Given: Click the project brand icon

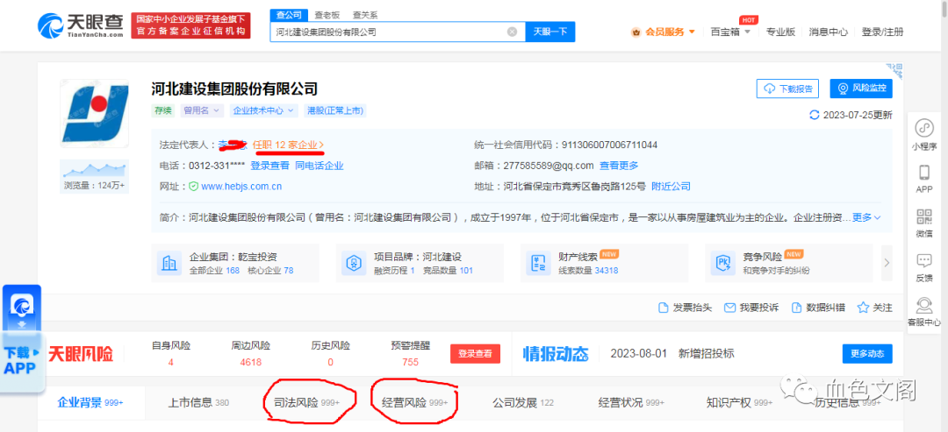Looking at the screenshot, I should 354,263.
